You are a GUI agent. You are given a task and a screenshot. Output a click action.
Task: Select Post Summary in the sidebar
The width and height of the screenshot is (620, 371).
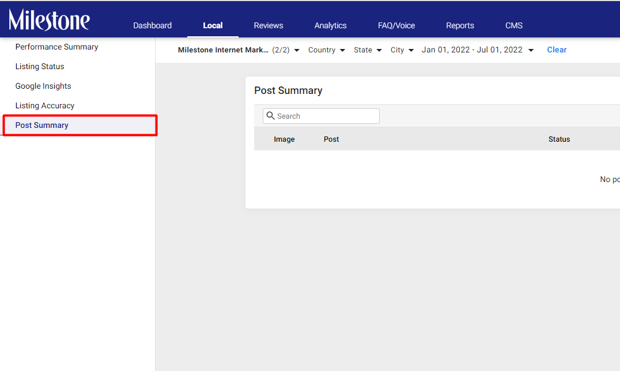(80, 125)
